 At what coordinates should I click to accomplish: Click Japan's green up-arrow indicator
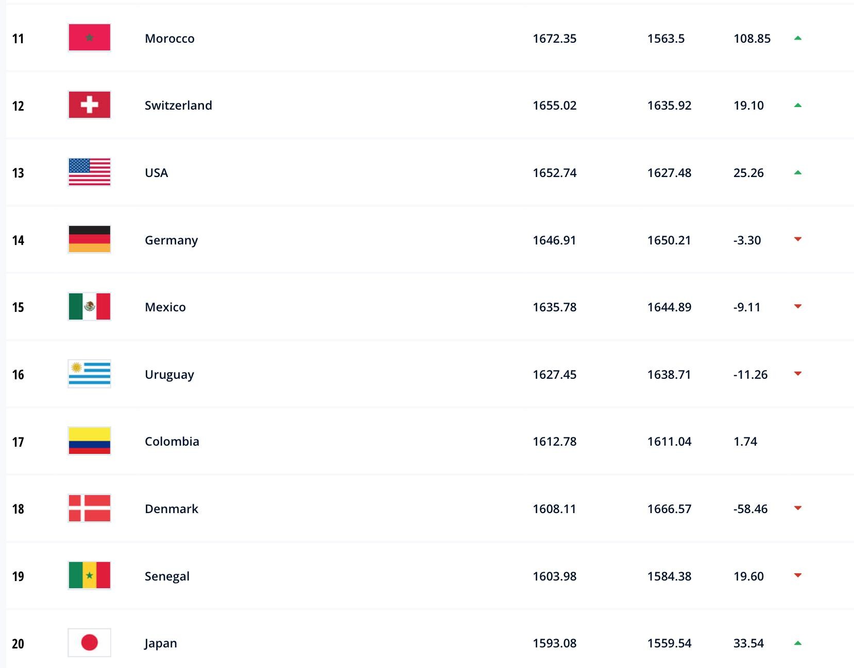(798, 643)
